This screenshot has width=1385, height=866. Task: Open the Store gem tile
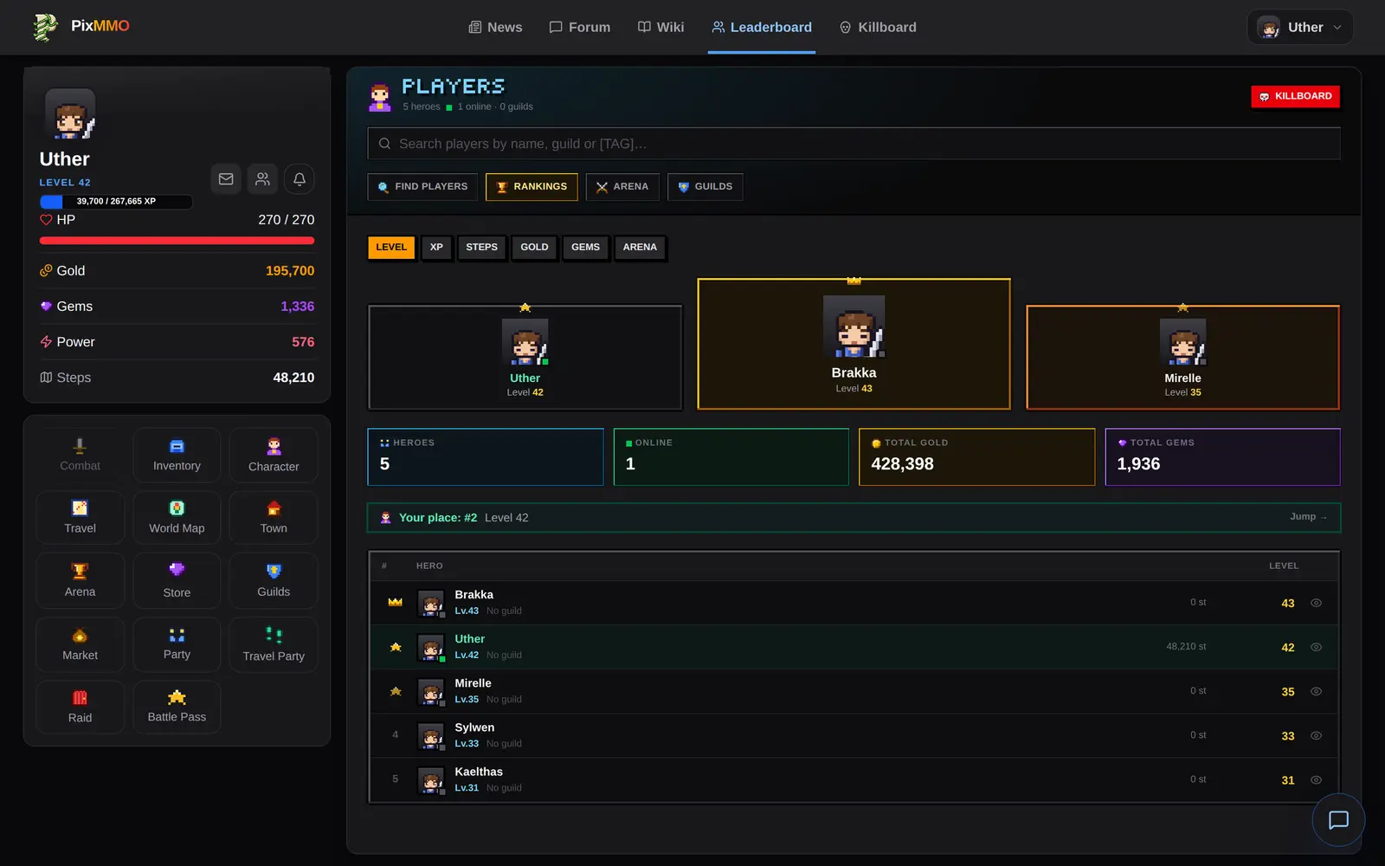pyautogui.click(x=177, y=580)
